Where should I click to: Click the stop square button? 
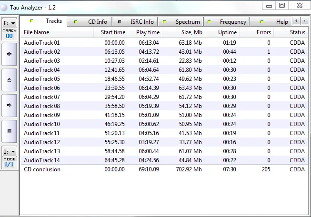click(9, 131)
